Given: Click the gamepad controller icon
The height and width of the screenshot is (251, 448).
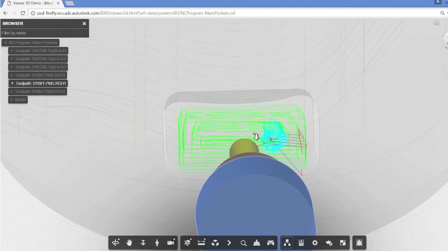Looking at the screenshot, I should (271, 243).
